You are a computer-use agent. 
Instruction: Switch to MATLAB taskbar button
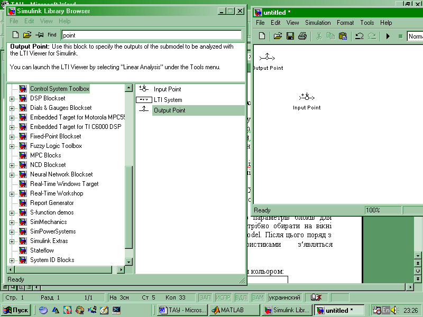(x=234, y=310)
